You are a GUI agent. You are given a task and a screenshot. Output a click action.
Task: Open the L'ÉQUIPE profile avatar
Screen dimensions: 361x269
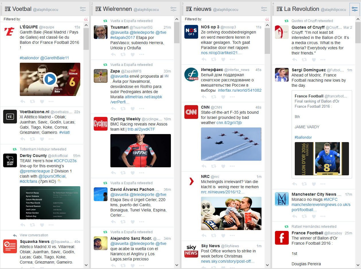tap(10, 32)
